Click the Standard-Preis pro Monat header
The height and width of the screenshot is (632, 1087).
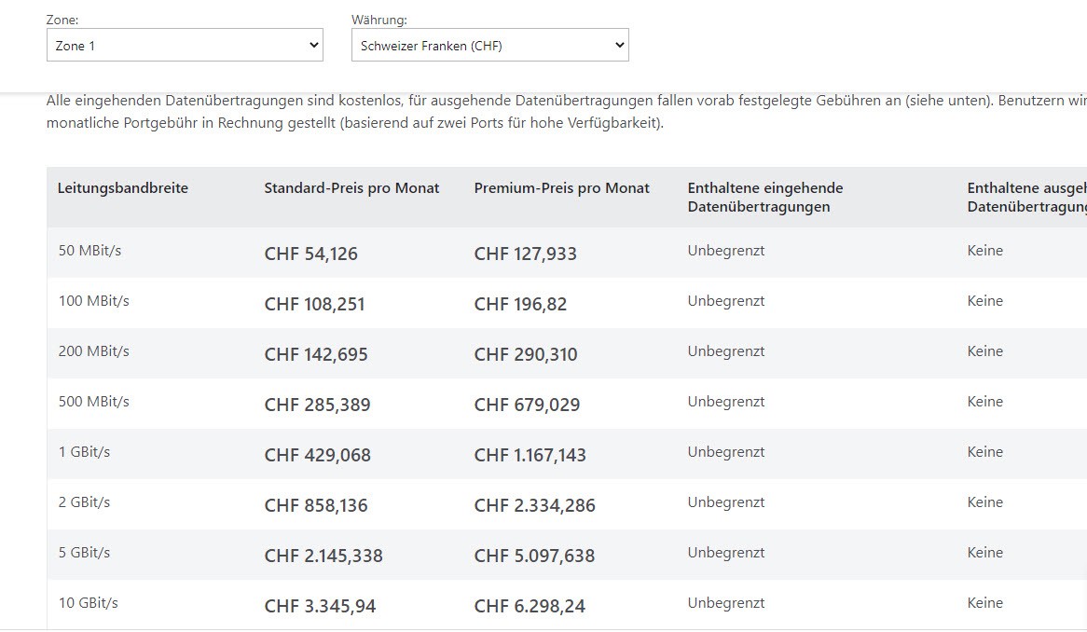351,188
